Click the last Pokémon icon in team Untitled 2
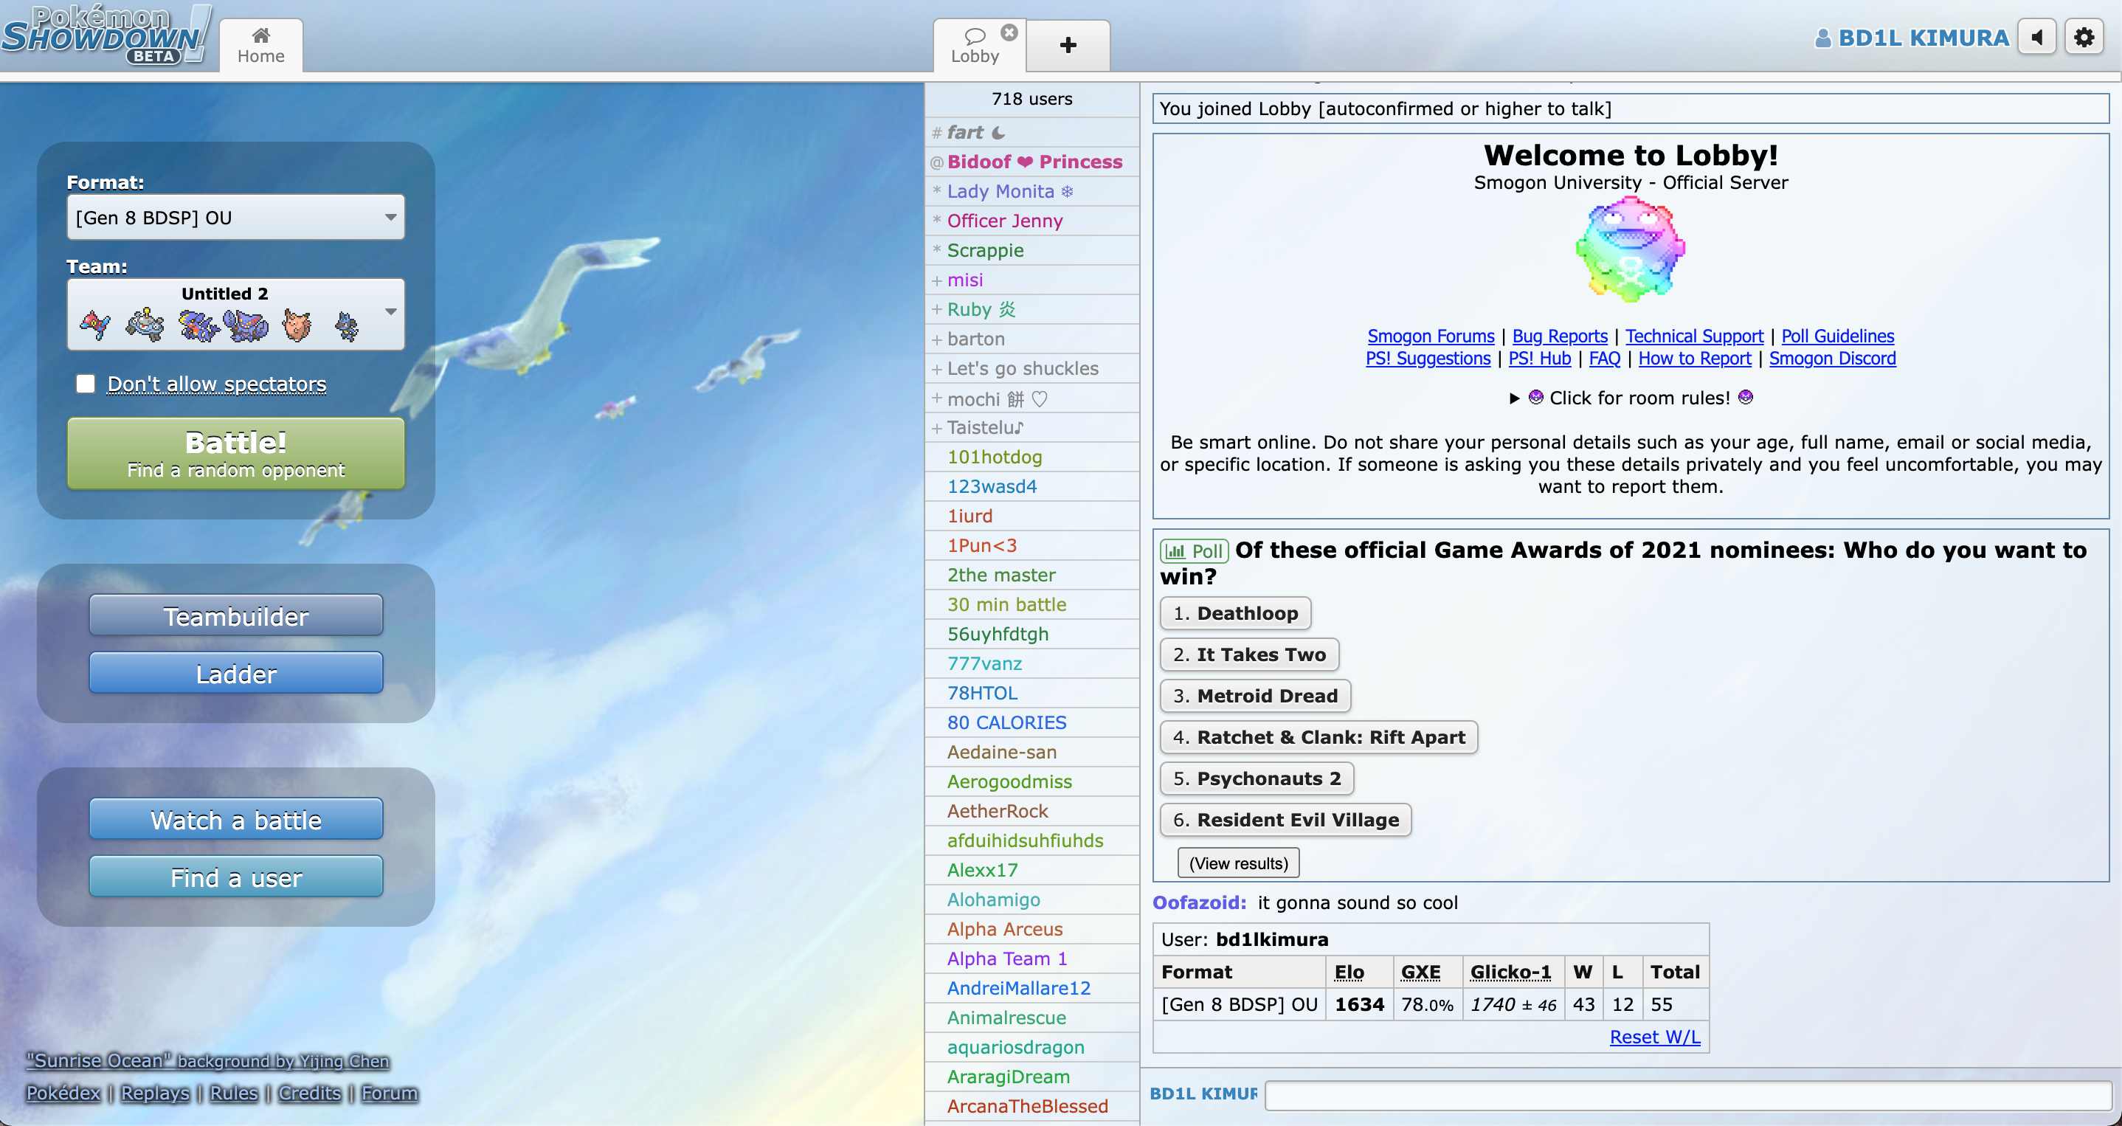Viewport: 2122px width, 1126px height. click(x=347, y=325)
